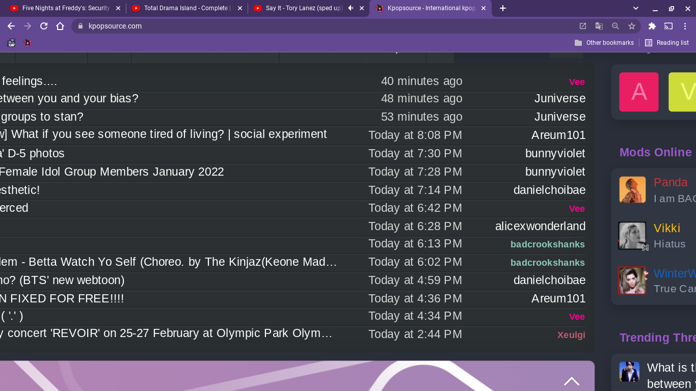
Task: Open BTS' new webtoon thread
Action: click(x=62, y=280)
